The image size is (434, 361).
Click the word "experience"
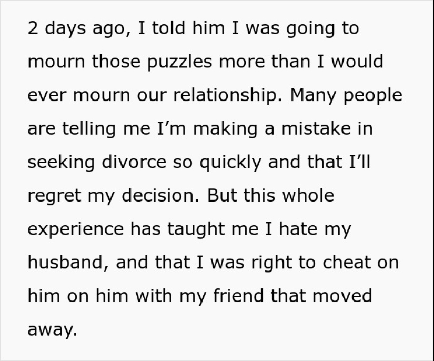coord(76,229)
